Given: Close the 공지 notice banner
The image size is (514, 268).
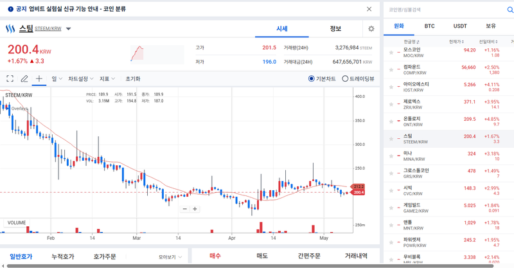Looking at the screenshot, I should [x=369, y=9].
